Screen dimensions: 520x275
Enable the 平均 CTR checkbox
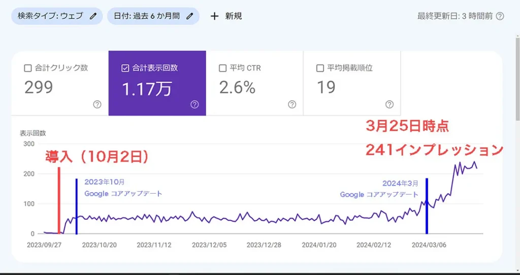pyautogui.click(x=223, y=69)
